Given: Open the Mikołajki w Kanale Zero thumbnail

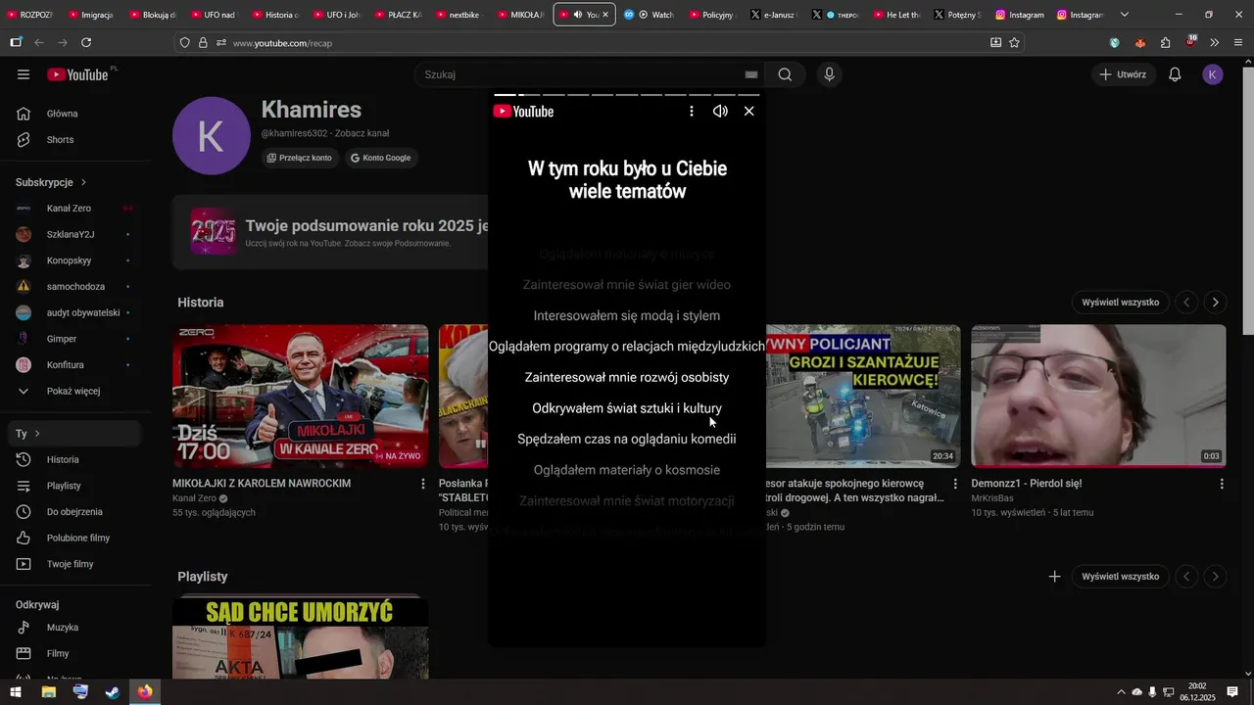Looking at the screenshot, I should point(300,396).
